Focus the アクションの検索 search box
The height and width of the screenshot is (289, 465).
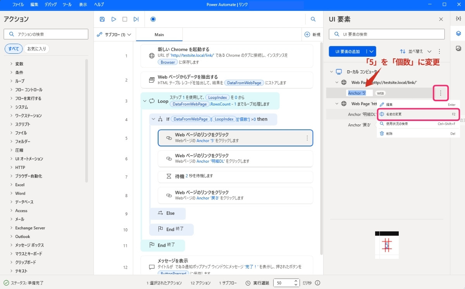click(46, 34)
